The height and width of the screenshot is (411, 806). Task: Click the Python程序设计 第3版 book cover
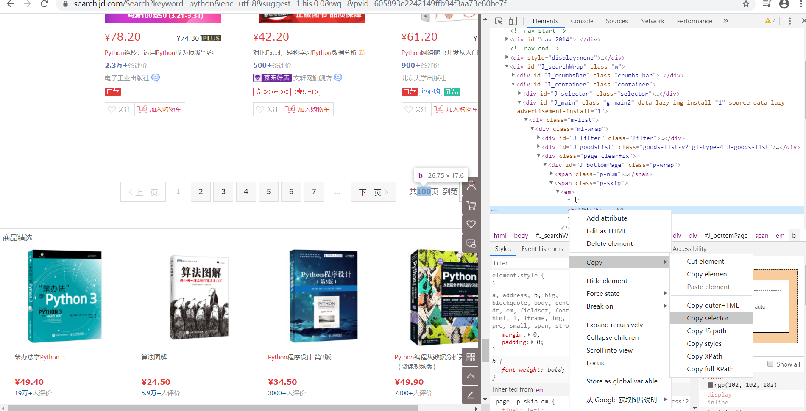[x=324, y=296]
